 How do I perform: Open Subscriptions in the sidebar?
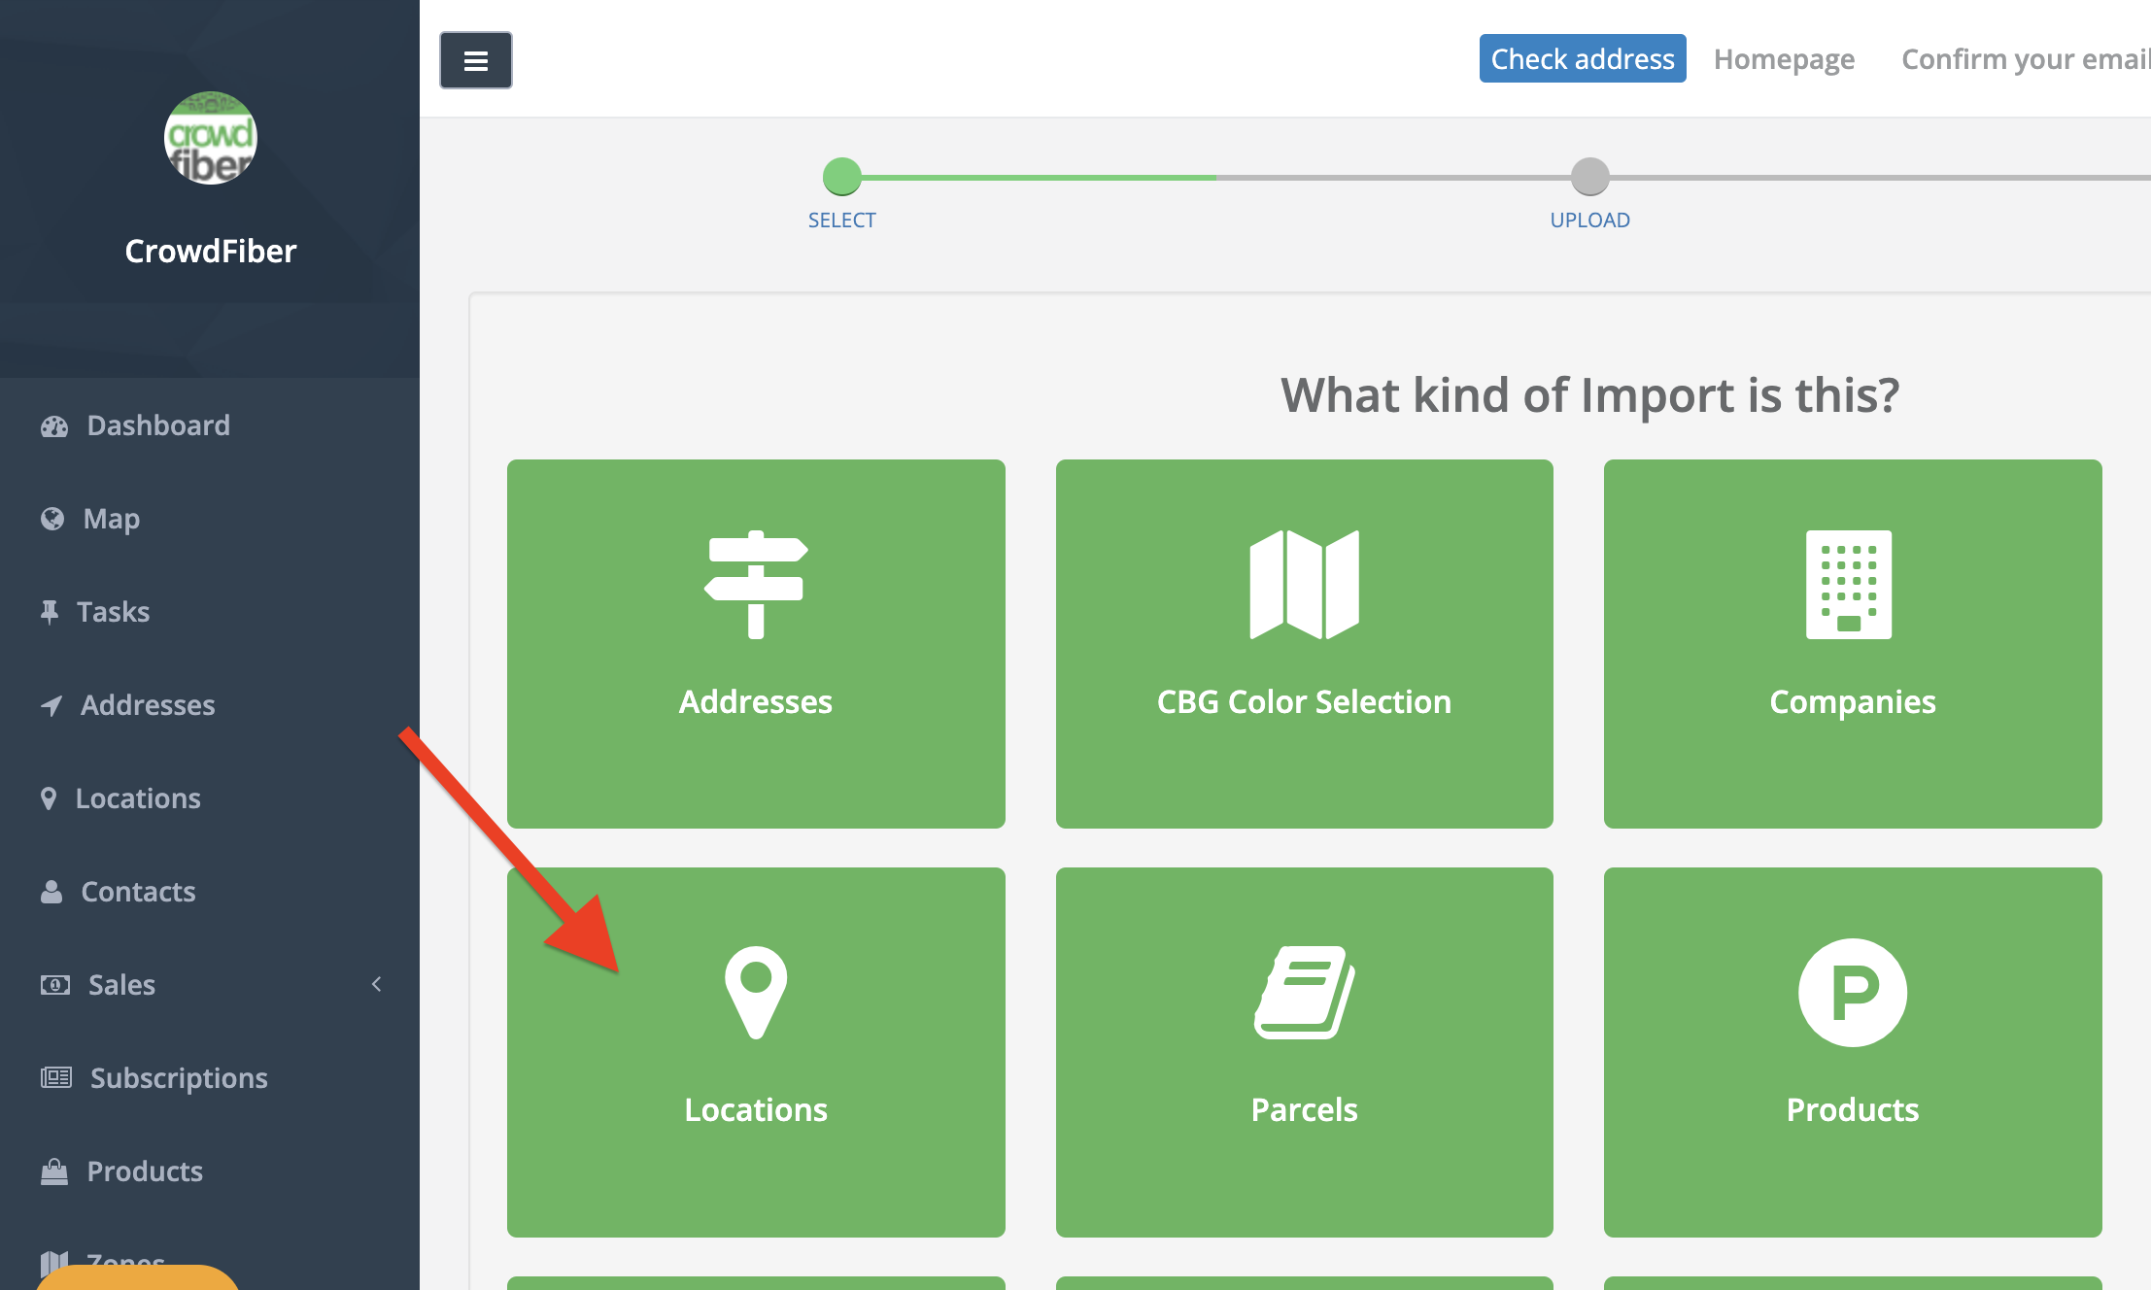[178, 1078]
